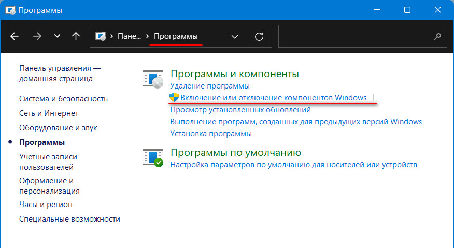This screenshot has width=454, height=248.
Task: Expand the address bar history dropdown
Action: point(235,36)
